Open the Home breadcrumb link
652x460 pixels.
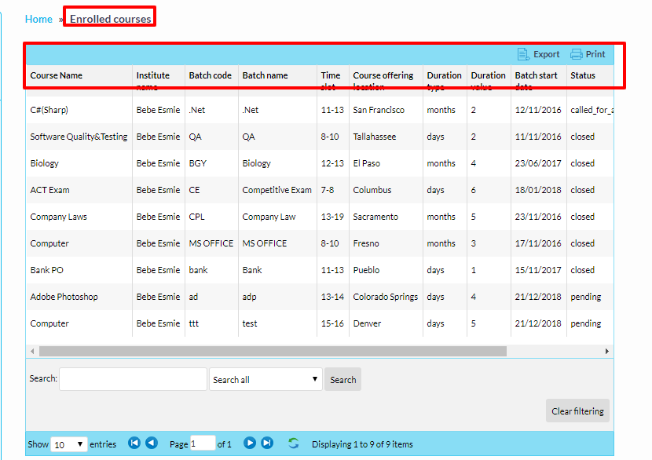(38, 19)
